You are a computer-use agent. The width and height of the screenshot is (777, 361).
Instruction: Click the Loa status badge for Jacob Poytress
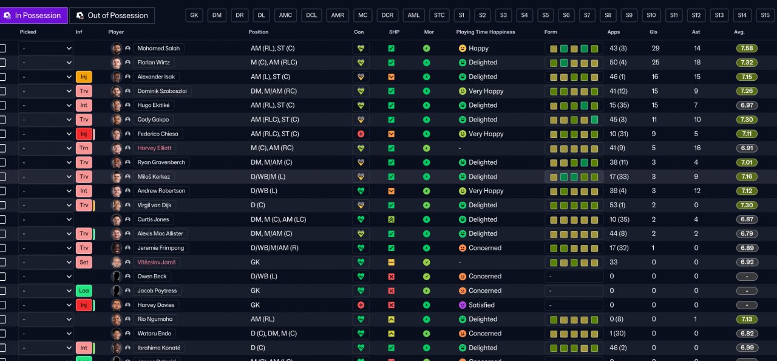84,291
